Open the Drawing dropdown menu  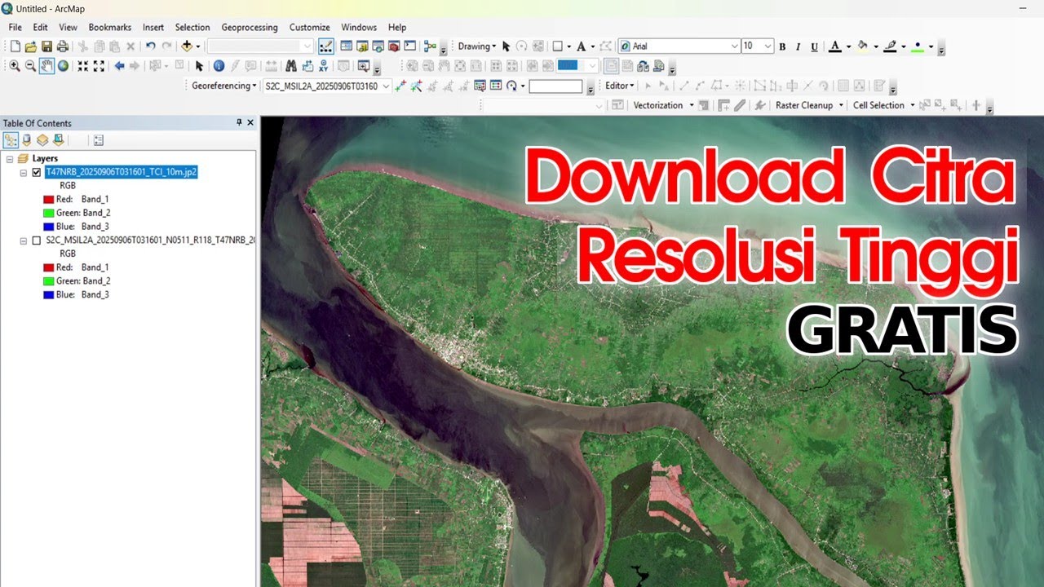click(476, 46)
